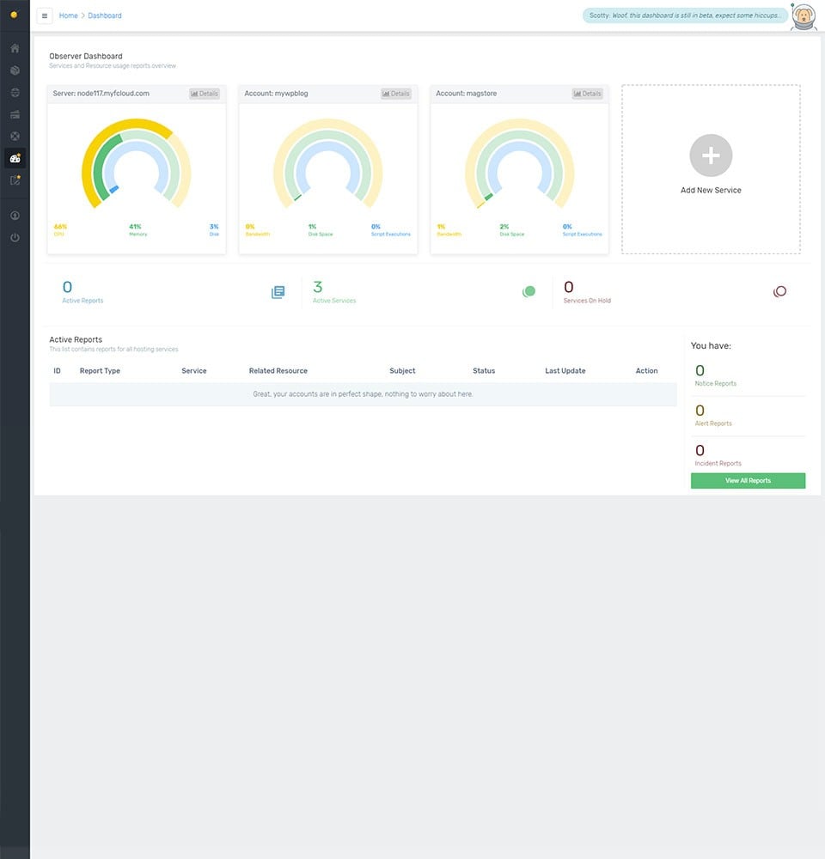The width and height of the screenshot is (825, 859).
Task: Click the Dashboard breadcrumb link
Action: (x=105, y=15)
